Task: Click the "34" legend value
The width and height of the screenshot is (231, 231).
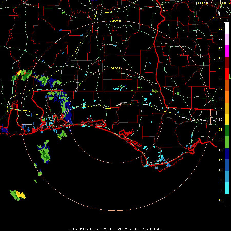Action: pyautogui.click(x=220, y=109)
